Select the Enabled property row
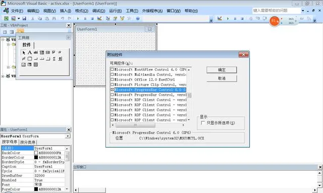The image size is (323, 193). pos(33,180)
